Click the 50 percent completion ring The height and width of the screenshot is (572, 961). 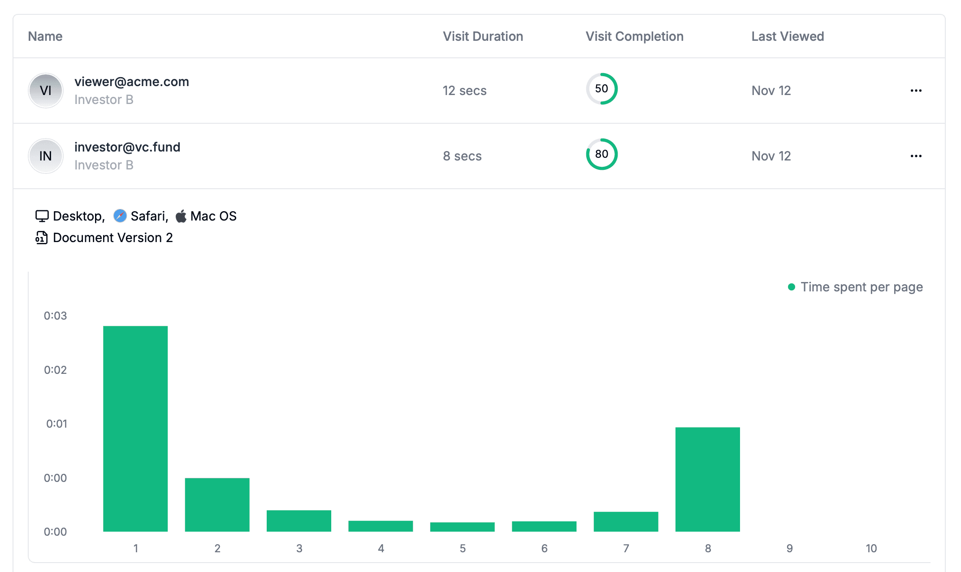coord(602,89)
